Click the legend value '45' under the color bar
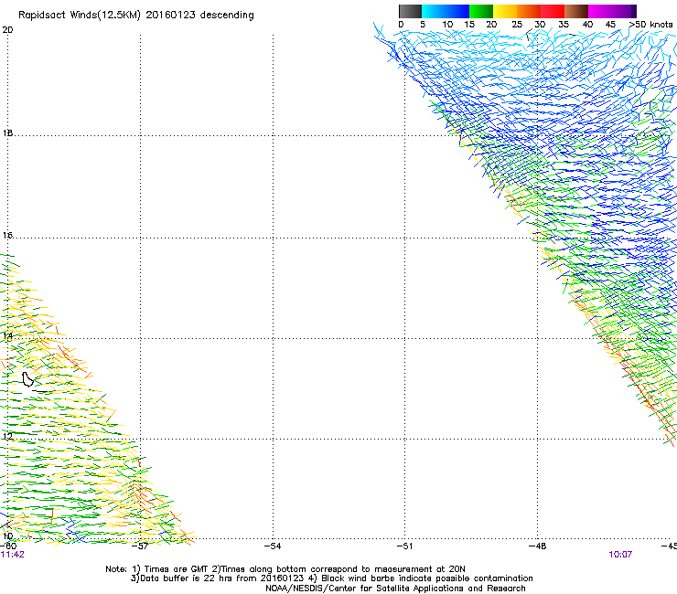The height and width of the screenshot is (594, 677). pos(610,25)
